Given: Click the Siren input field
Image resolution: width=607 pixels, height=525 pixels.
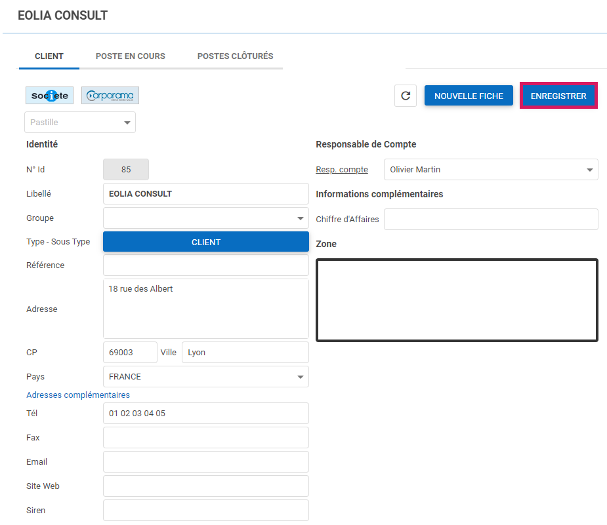Looking at the screenshot, I should click(x=205, y=511).
